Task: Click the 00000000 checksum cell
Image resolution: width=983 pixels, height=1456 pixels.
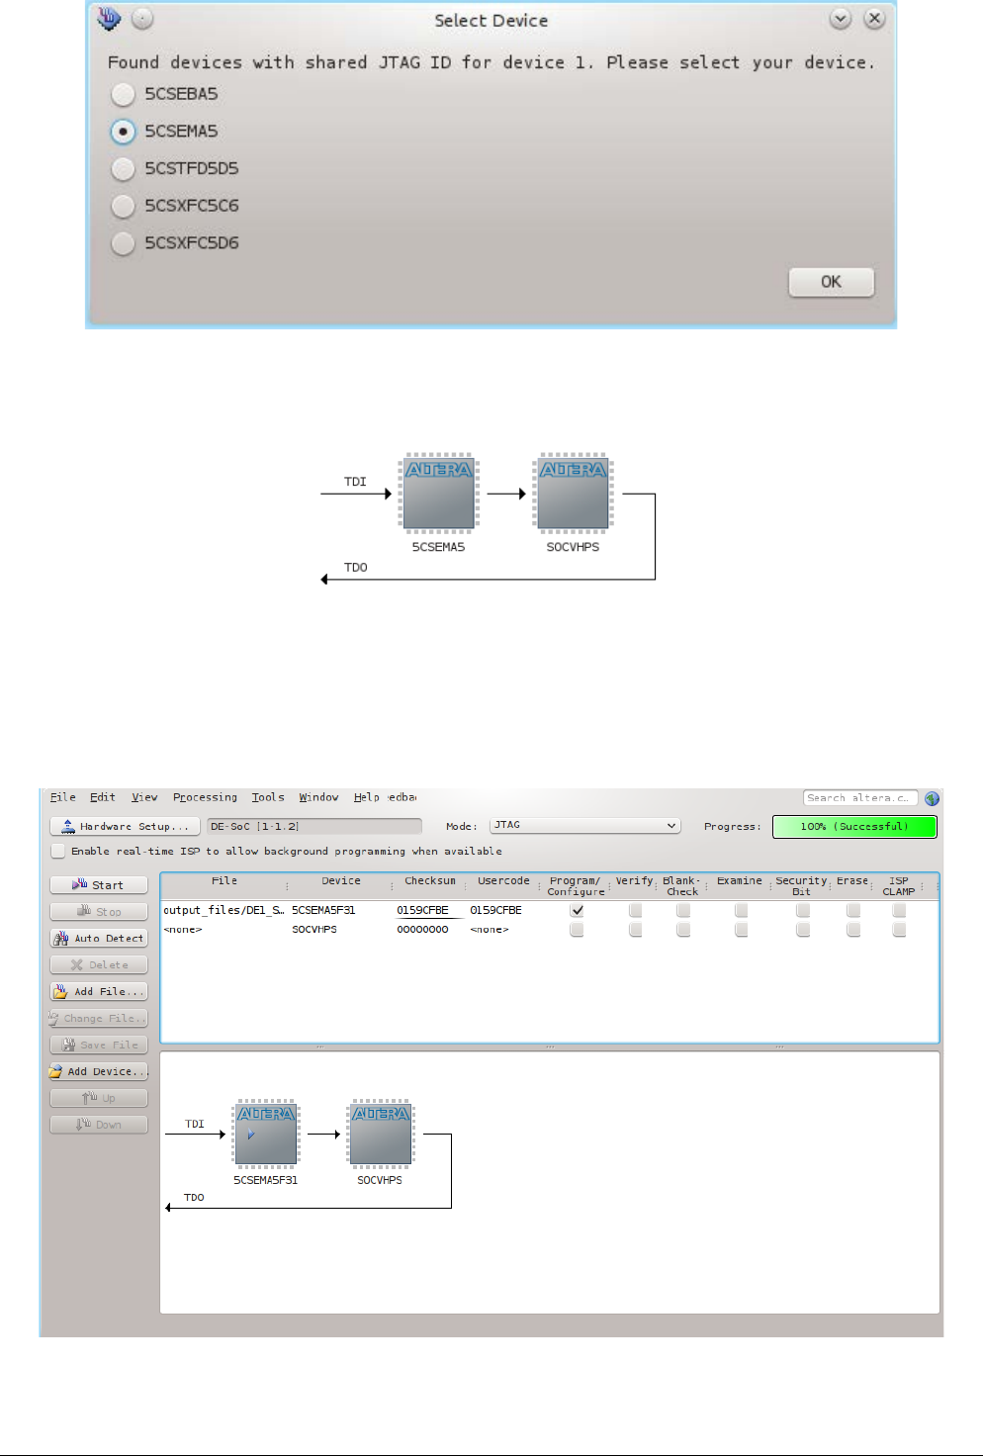Action: click(x=422, y=930)
